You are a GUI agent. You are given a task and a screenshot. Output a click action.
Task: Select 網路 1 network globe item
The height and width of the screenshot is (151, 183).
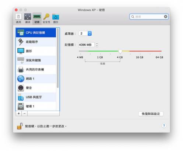(x=36, y=79)
